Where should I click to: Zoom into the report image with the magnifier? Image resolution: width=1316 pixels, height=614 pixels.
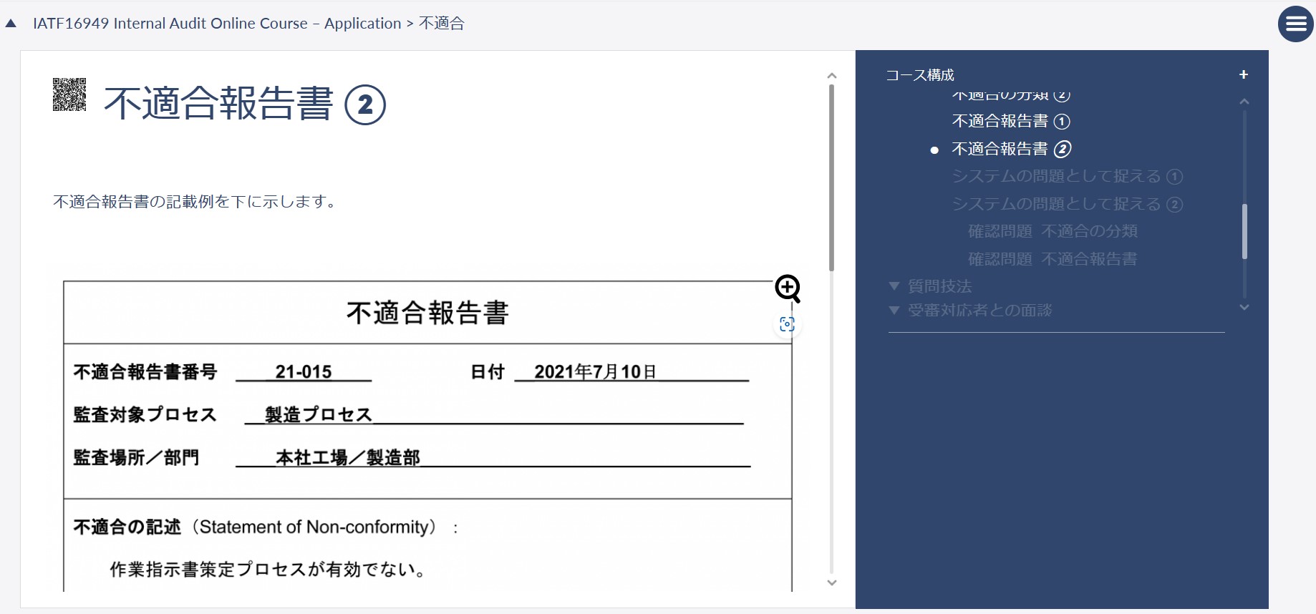(x=788, y=288)
